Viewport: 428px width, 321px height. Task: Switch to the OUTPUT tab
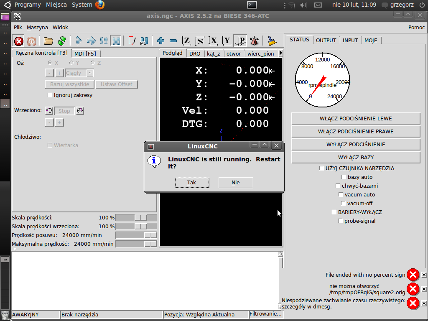point(326,41)
